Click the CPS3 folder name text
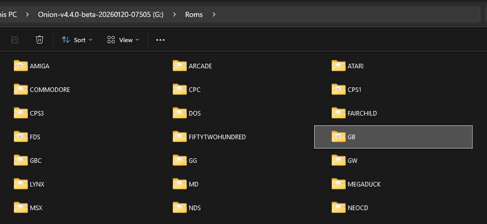The height and width of the screenshot is (224, 487). tap(37, 113)
